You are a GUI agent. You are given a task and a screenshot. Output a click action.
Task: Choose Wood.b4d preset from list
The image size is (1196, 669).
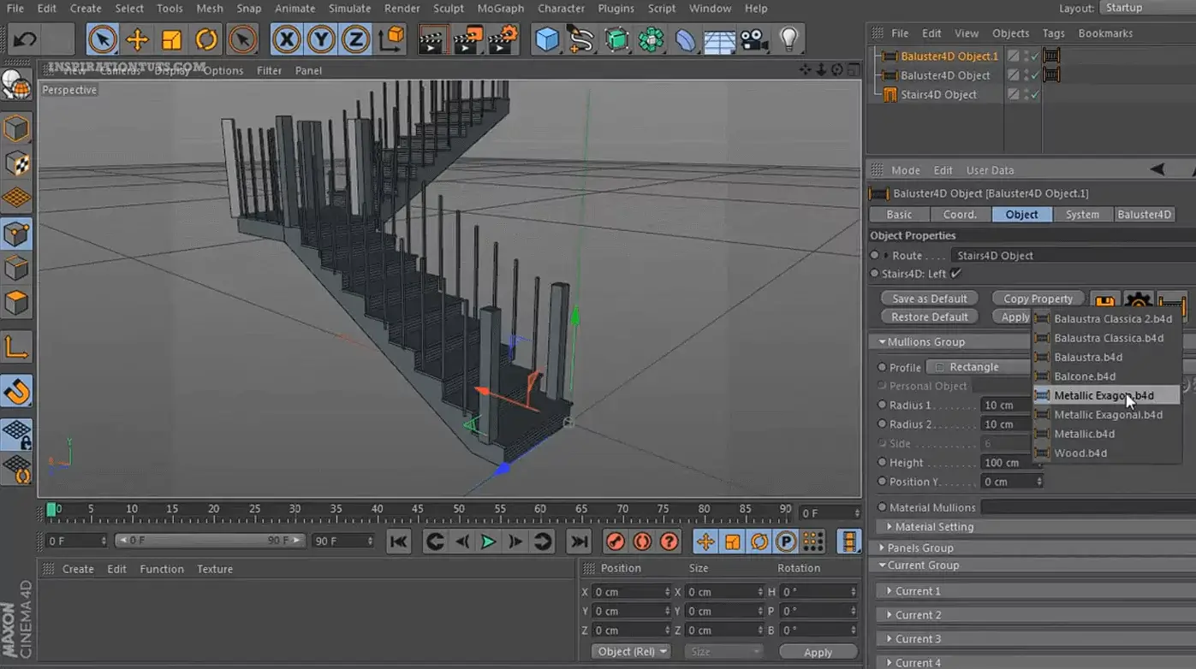click(x=1106, y=453)
